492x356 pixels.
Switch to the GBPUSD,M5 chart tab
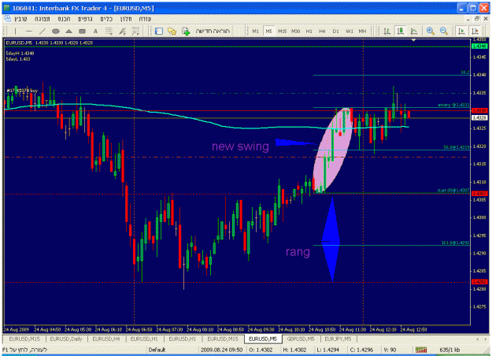(301, 339)
